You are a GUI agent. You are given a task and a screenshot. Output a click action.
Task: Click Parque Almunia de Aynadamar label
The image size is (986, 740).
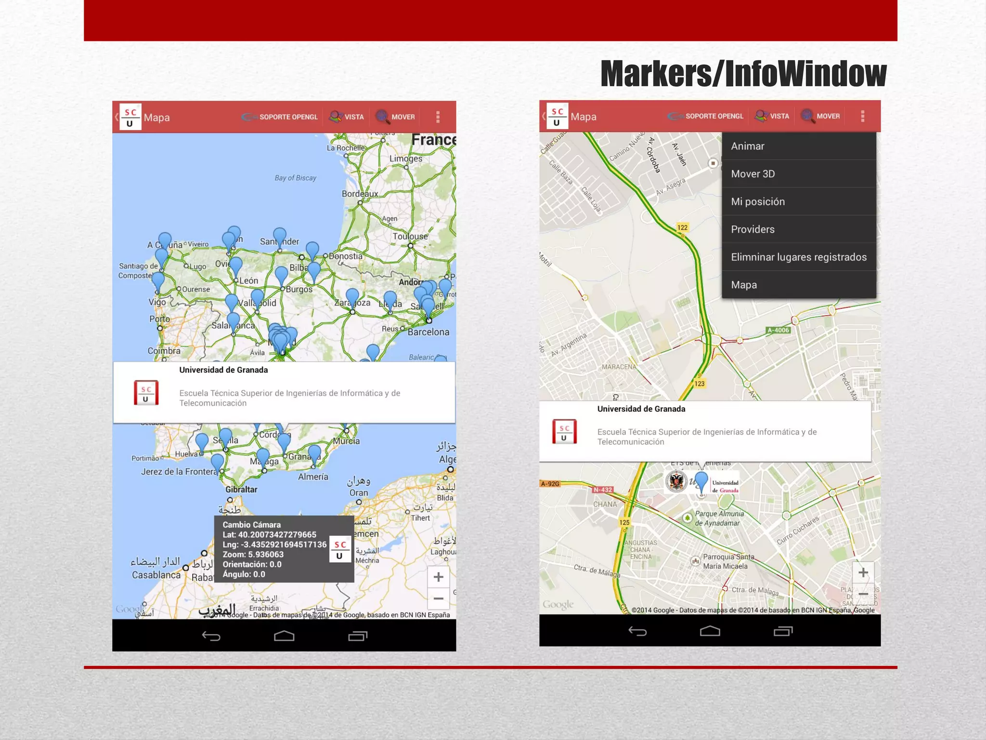[x=719, y=518]
